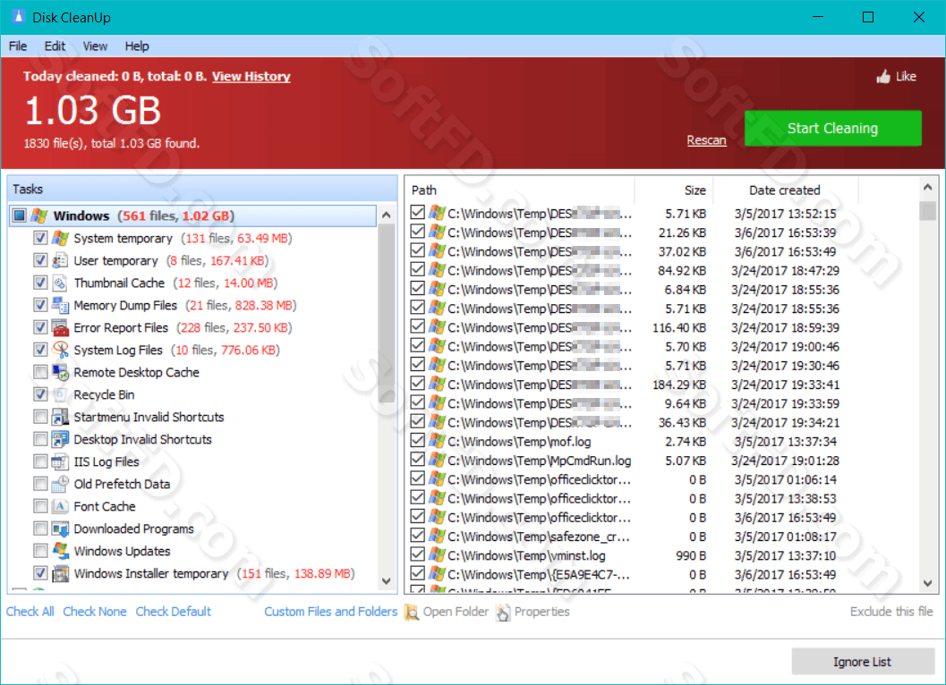Click Check None link
Image resolution: width=946 pixels, height=685 pixels.
coord(95,612)
